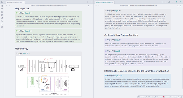Open more options in left pane
The height and width of the screenshot is (98, 183).
coord(91,6)
